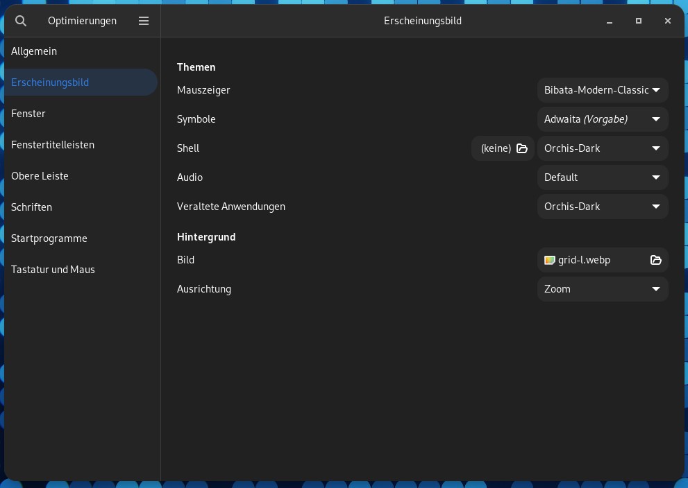Screen dimensions: 688x488
Task: Open the Shell theme dropdown Orchis-Dark
Action: [603, 148]
